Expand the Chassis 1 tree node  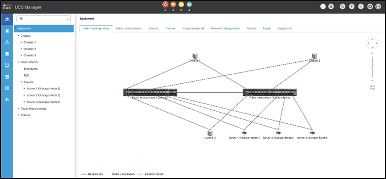coord(21,42)
